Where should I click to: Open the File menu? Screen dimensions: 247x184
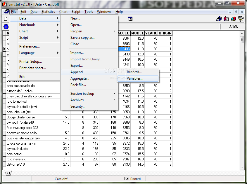click(14, 12)
